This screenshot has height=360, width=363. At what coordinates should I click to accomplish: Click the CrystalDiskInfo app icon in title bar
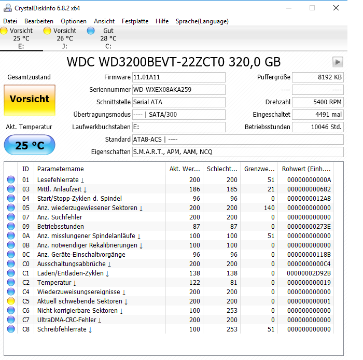pyautogui.click(x=8, y=8)
